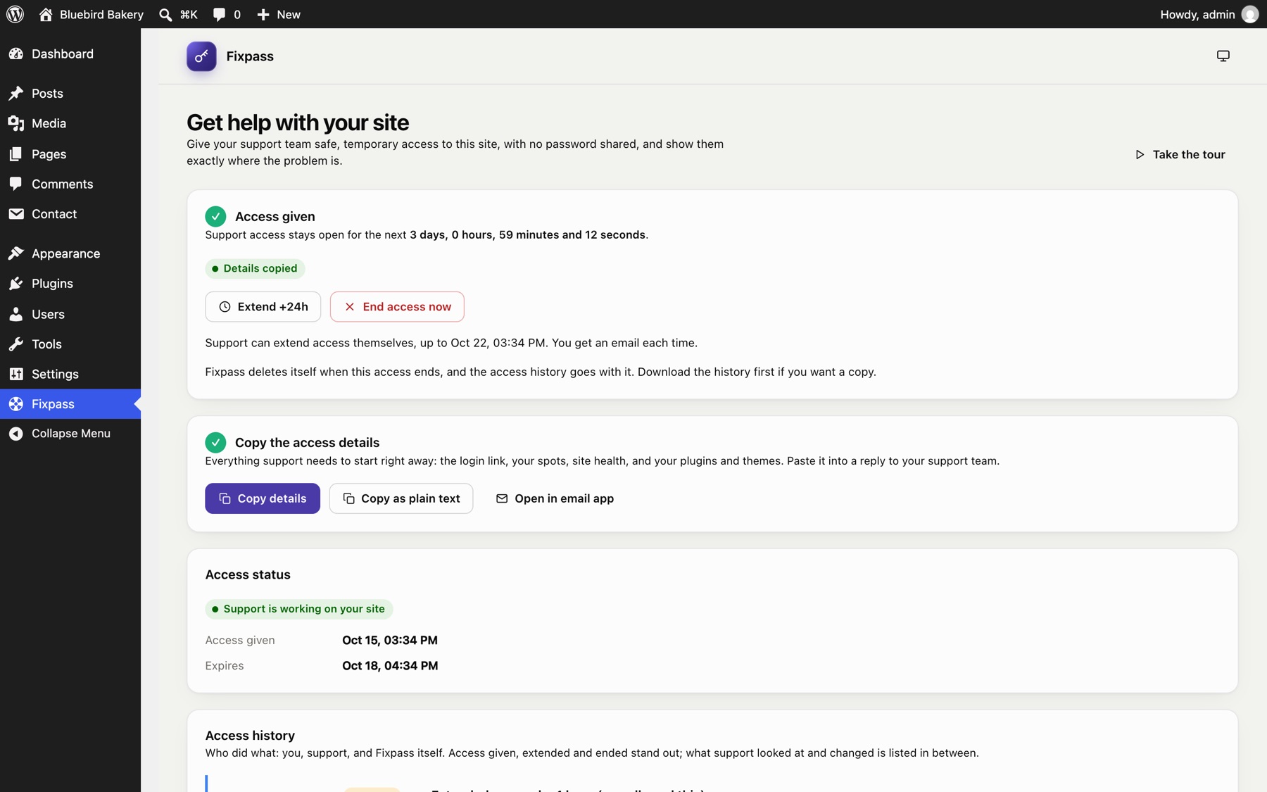Select the Fixpass menu item
Screen dimensions: 1267x792
tap(70, 404)
